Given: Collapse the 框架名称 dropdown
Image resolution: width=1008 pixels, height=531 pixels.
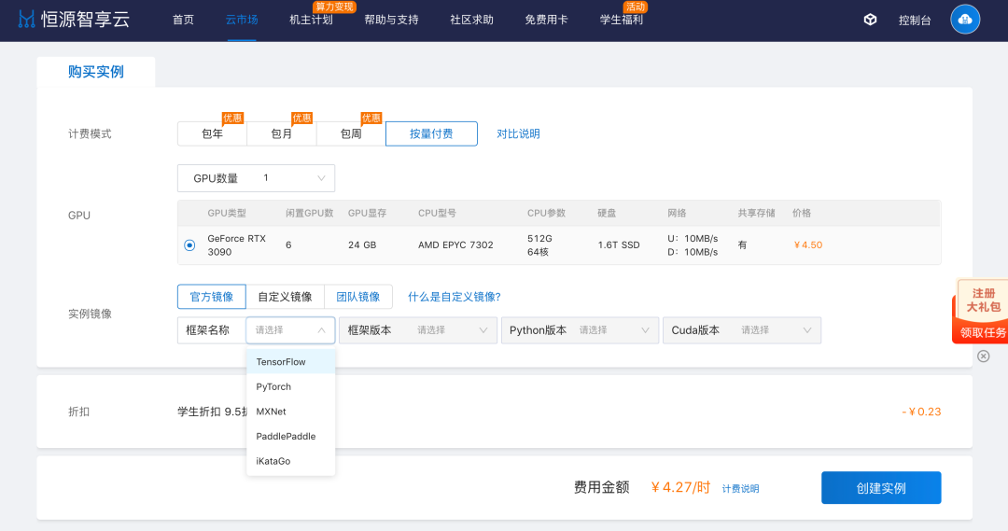Looking at the screenshot, I should coord(290,329).
